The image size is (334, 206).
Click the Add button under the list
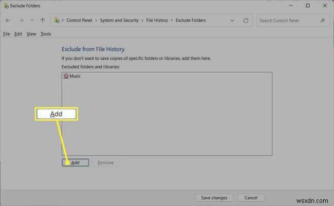(x=76, y=162)
